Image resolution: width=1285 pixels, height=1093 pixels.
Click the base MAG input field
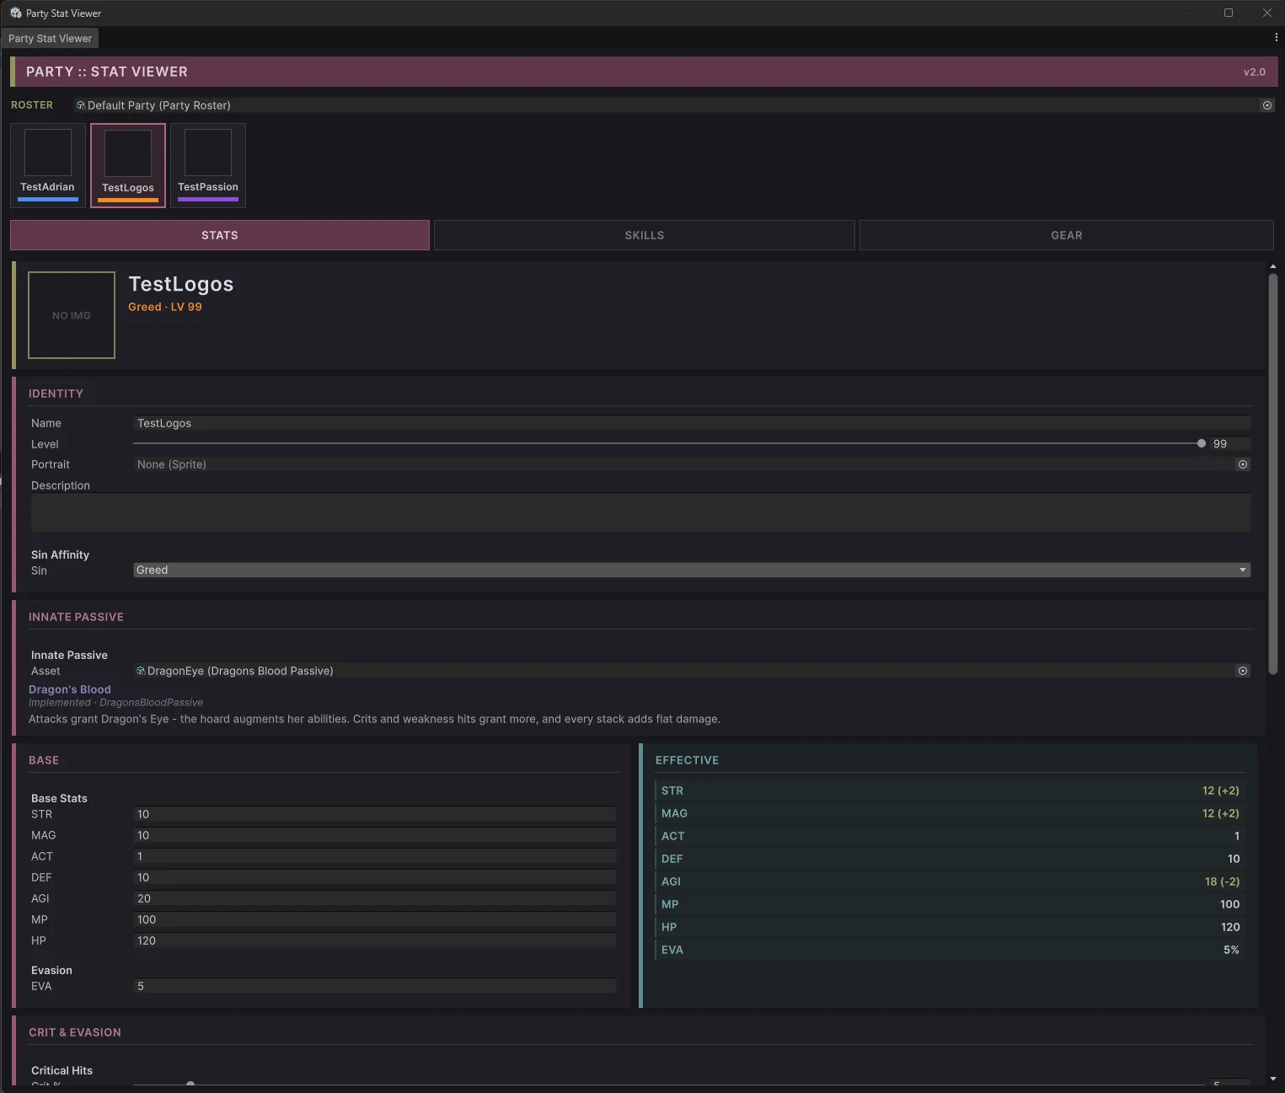[x=375, y=835]
